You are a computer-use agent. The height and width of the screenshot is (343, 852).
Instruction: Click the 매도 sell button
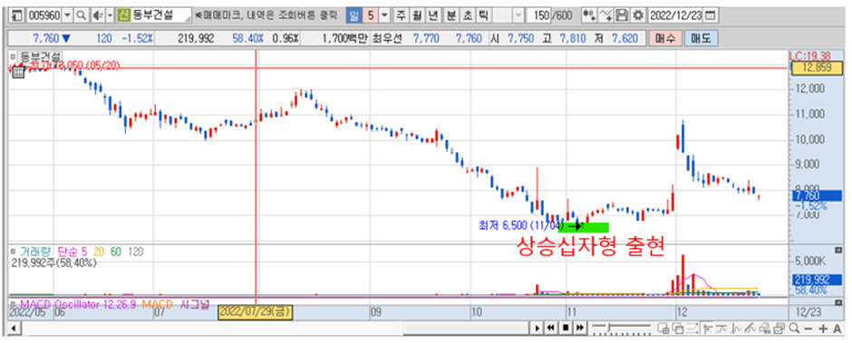coord(701,39)
